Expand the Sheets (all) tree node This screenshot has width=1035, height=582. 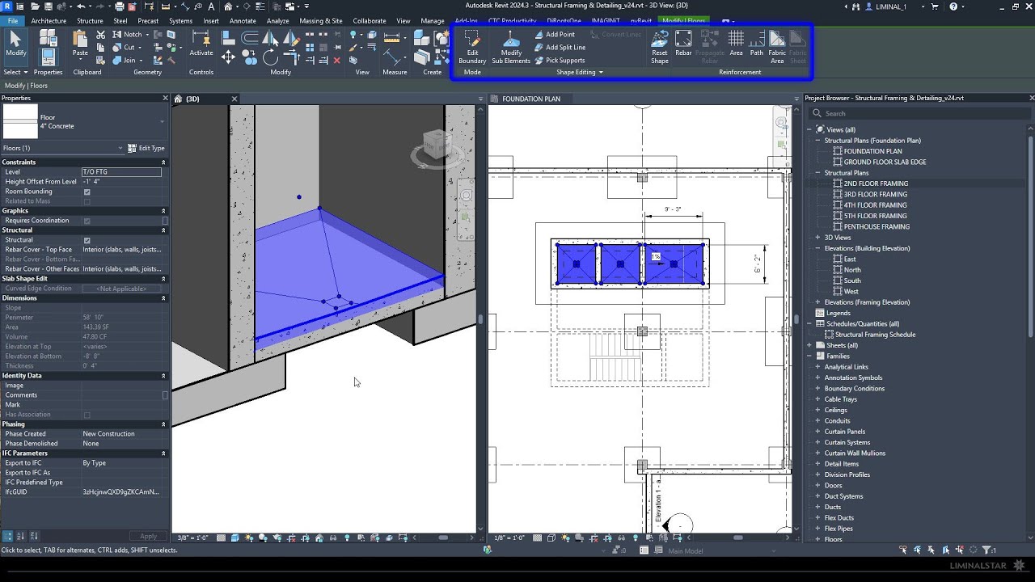click(x=809, y=345)
